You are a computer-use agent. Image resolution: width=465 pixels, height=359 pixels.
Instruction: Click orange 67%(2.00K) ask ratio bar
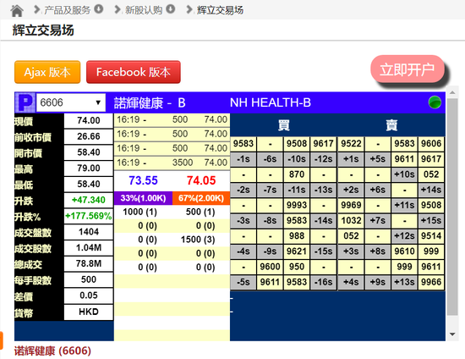(201, 198)
